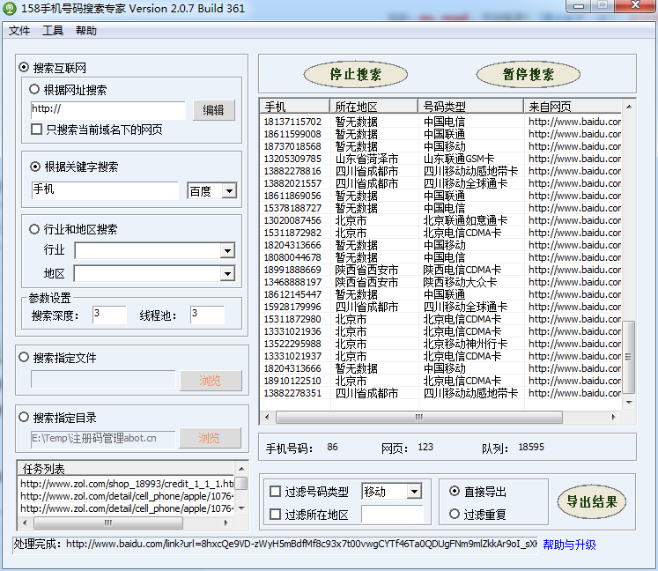Click the results table vertical scrollbar thumb
658x571 pixels.
pos(629,357)
